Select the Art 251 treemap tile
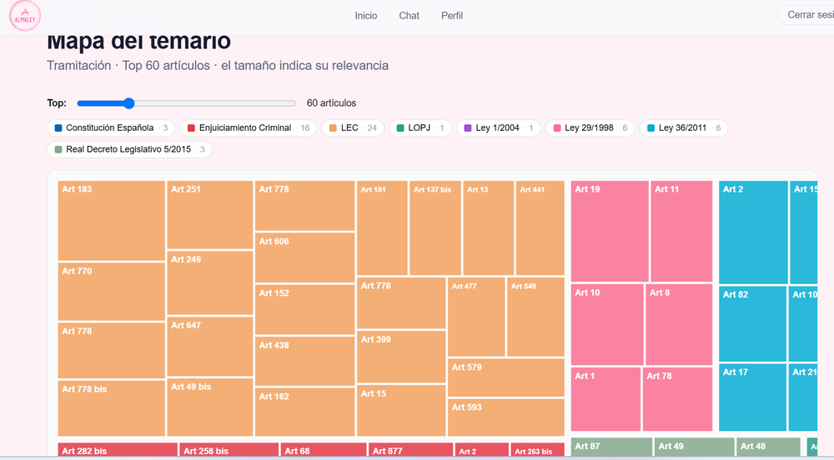The height and width of the screenshot is (460, 834). point(209,215)
